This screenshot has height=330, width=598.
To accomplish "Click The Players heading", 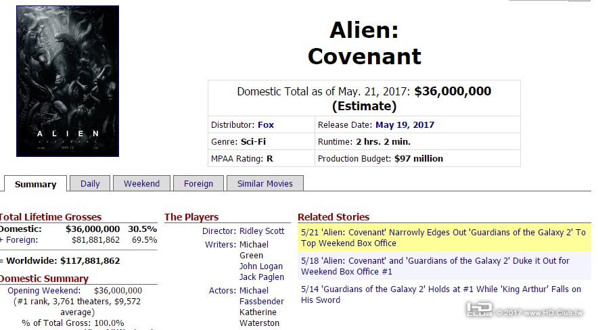I will tap(191, 217).
